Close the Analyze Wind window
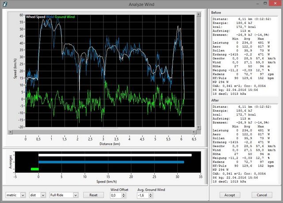This screenshot has height=203, width=283. tap(275, 3)
